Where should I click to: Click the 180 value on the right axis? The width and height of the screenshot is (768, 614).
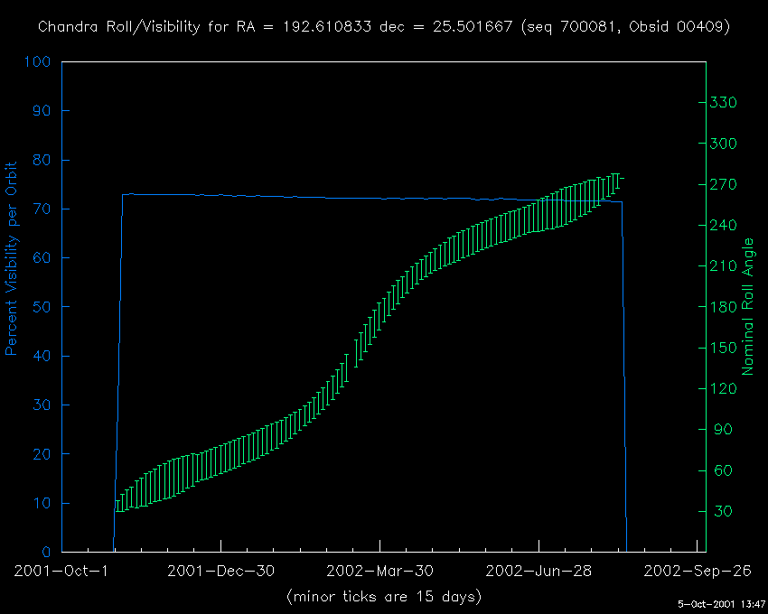point(725,307)
